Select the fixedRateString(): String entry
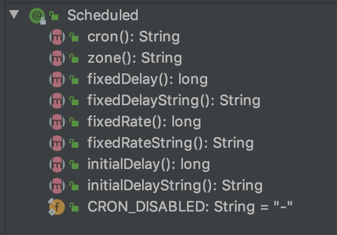 170,143
